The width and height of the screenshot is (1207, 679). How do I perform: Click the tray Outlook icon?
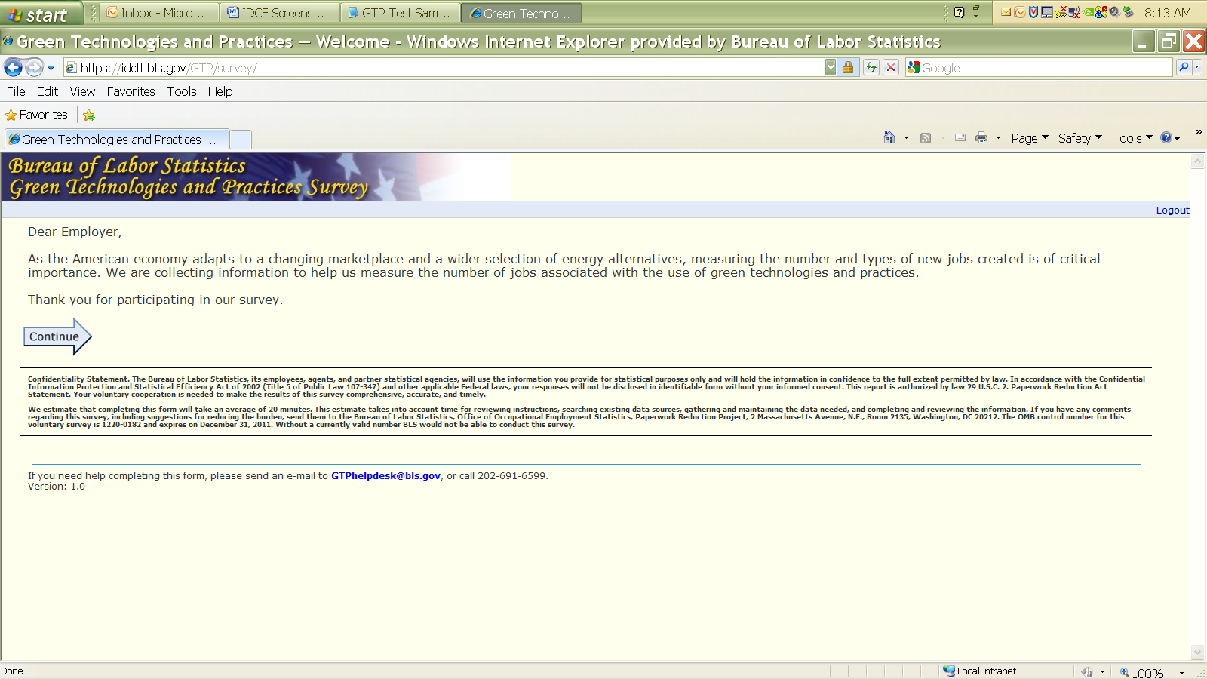[x=1020, y=12]
